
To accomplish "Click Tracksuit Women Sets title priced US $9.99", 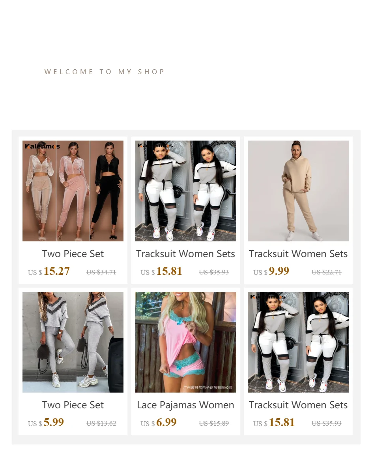I will [298, 254].
